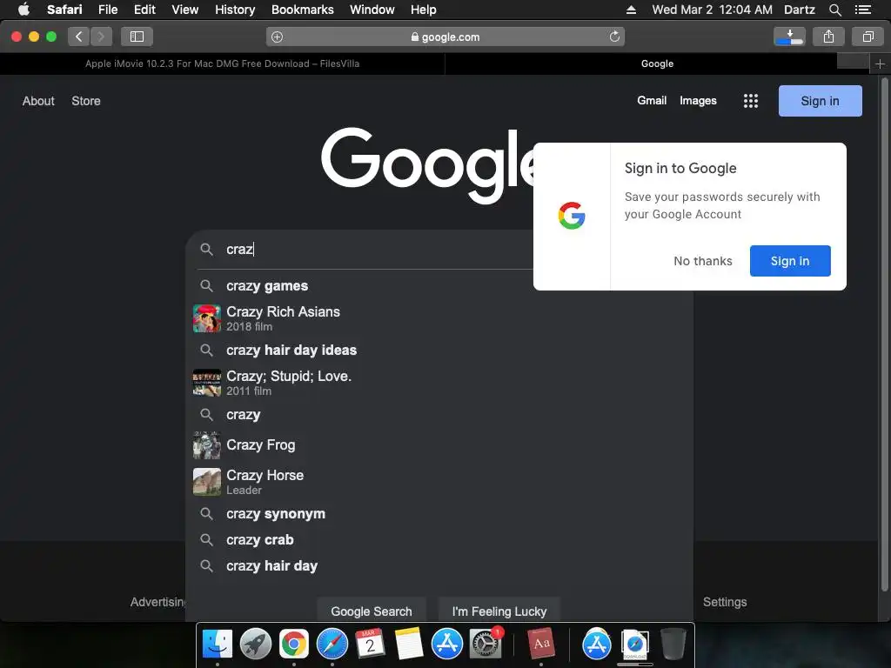Click Sign in at page top right
The image size is (891, 668).
[820, 101]
